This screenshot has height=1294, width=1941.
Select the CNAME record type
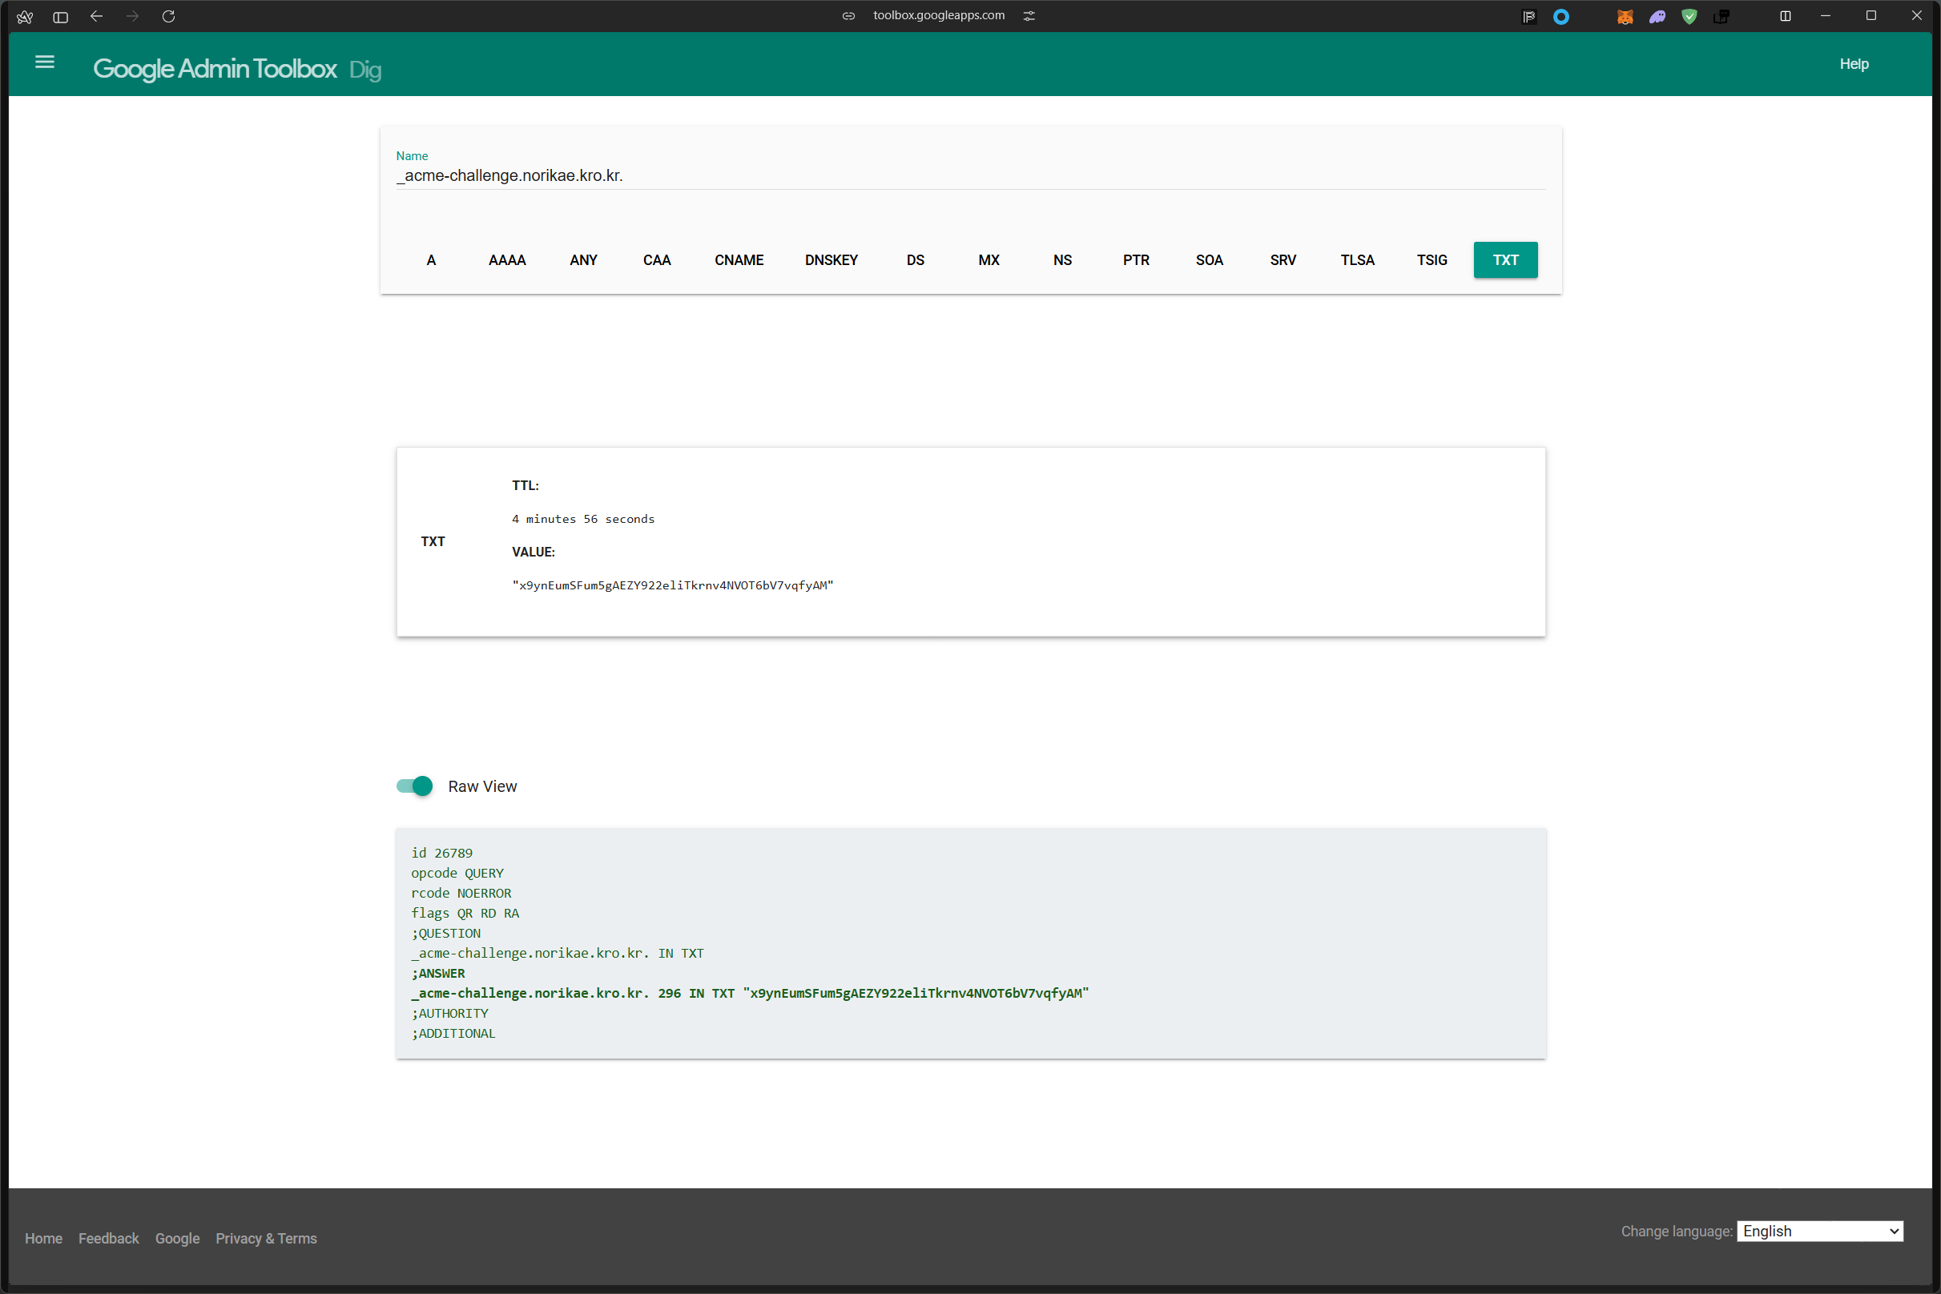point(739,260)
